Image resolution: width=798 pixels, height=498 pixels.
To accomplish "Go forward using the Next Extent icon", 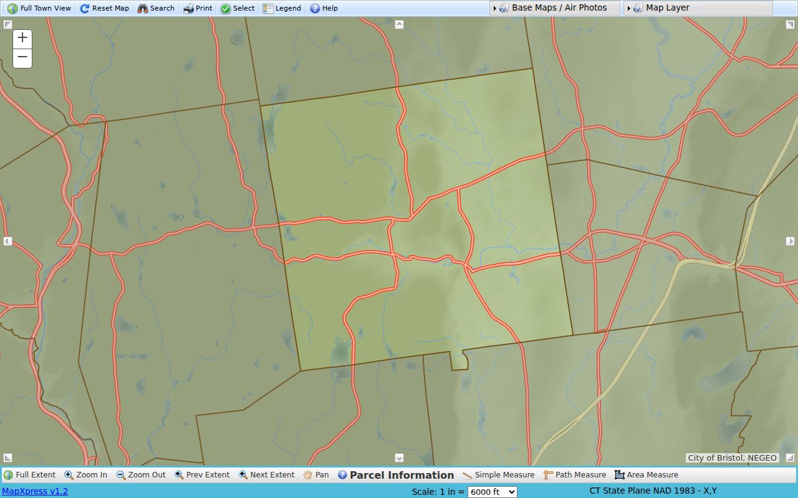I will click(243, 475).
